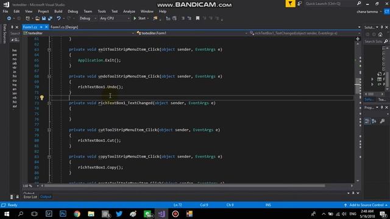Click the Undo arrow icon
The image size is (390, 219).
click(58, 18)
